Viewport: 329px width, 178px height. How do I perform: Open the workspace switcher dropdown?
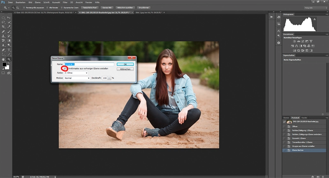coord(315,8)
